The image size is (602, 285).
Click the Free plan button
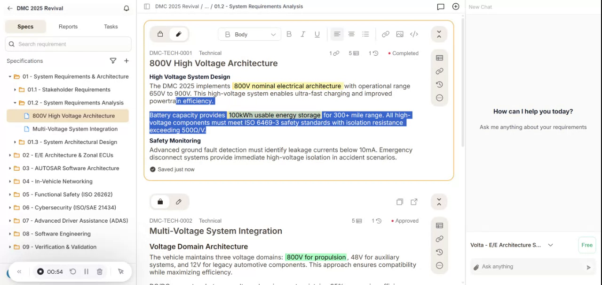[x=586, y=245]
